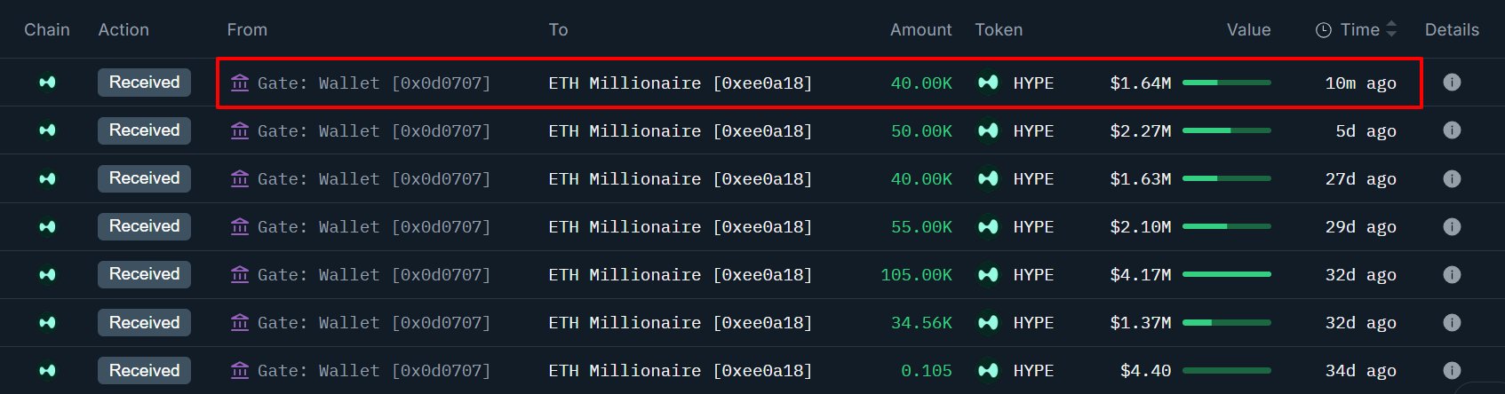This screenshot has width=1505, height=394.
Task: Click the Gate bank icon in the 27d ago row
Action: [239, 178]
